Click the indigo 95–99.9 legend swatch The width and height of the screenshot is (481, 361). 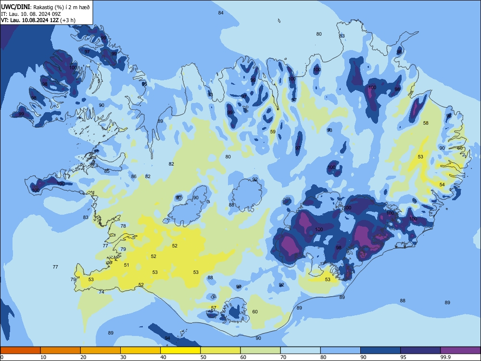(x=420, y=350)
